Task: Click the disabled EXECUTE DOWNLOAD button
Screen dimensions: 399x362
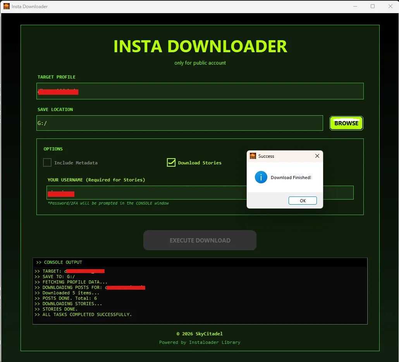Action: point(199,240)
